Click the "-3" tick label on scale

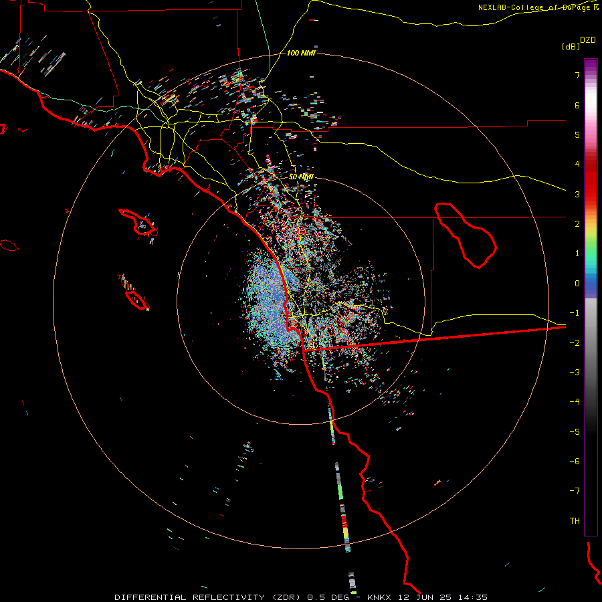point(575,373)
